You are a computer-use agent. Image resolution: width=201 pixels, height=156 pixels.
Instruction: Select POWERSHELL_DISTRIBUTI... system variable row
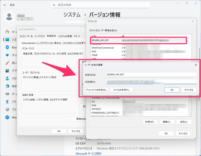[140, 113]
